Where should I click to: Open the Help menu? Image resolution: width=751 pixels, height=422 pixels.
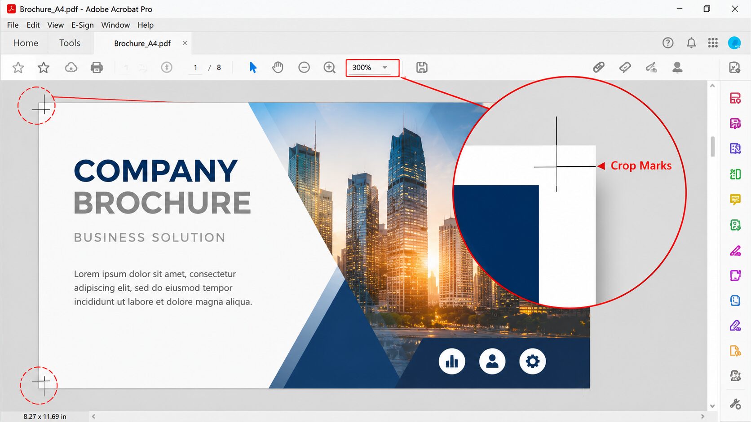[x=146, y=25]
